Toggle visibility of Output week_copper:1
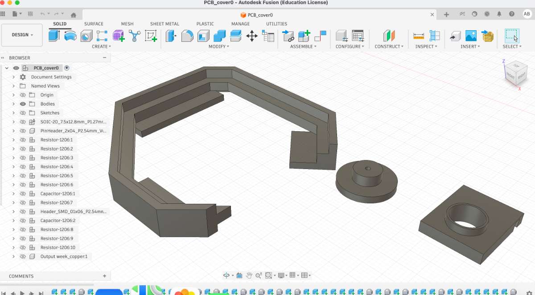Image resolution: width=535 pixels, height=295 pixels. click(x=23, y=256)
